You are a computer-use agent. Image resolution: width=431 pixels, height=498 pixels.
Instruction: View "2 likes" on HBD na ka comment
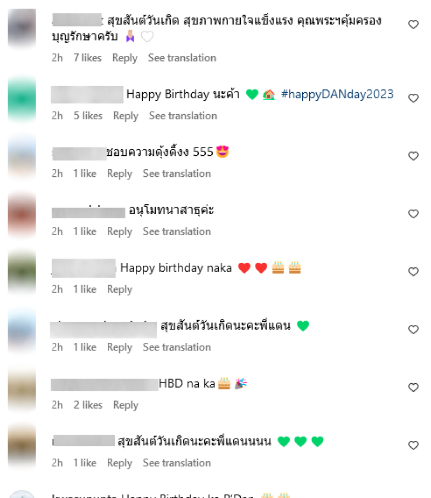[x=88, y=405]
